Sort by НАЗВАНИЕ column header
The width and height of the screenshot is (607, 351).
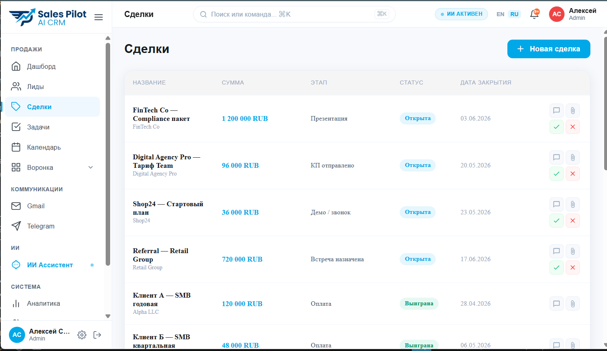149,82
